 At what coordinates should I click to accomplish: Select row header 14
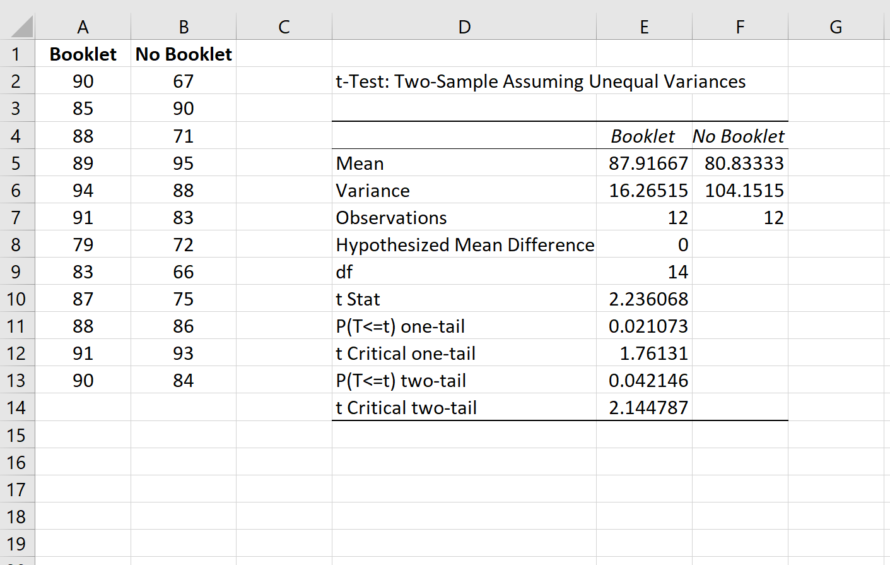(17, 407)
